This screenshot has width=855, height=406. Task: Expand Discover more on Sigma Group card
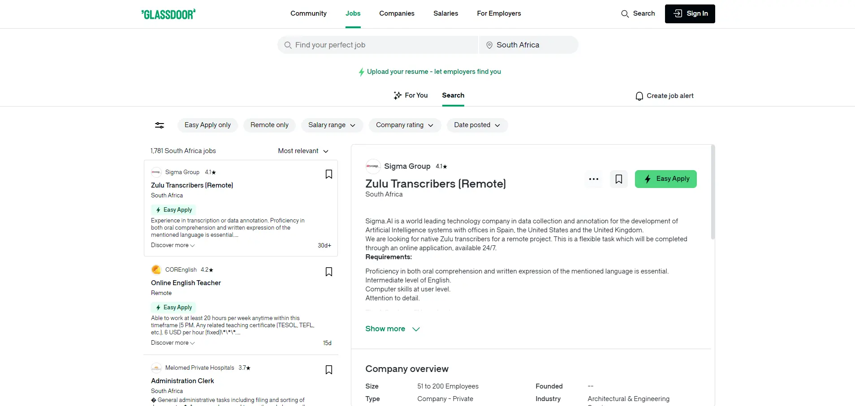click(173, 245)
